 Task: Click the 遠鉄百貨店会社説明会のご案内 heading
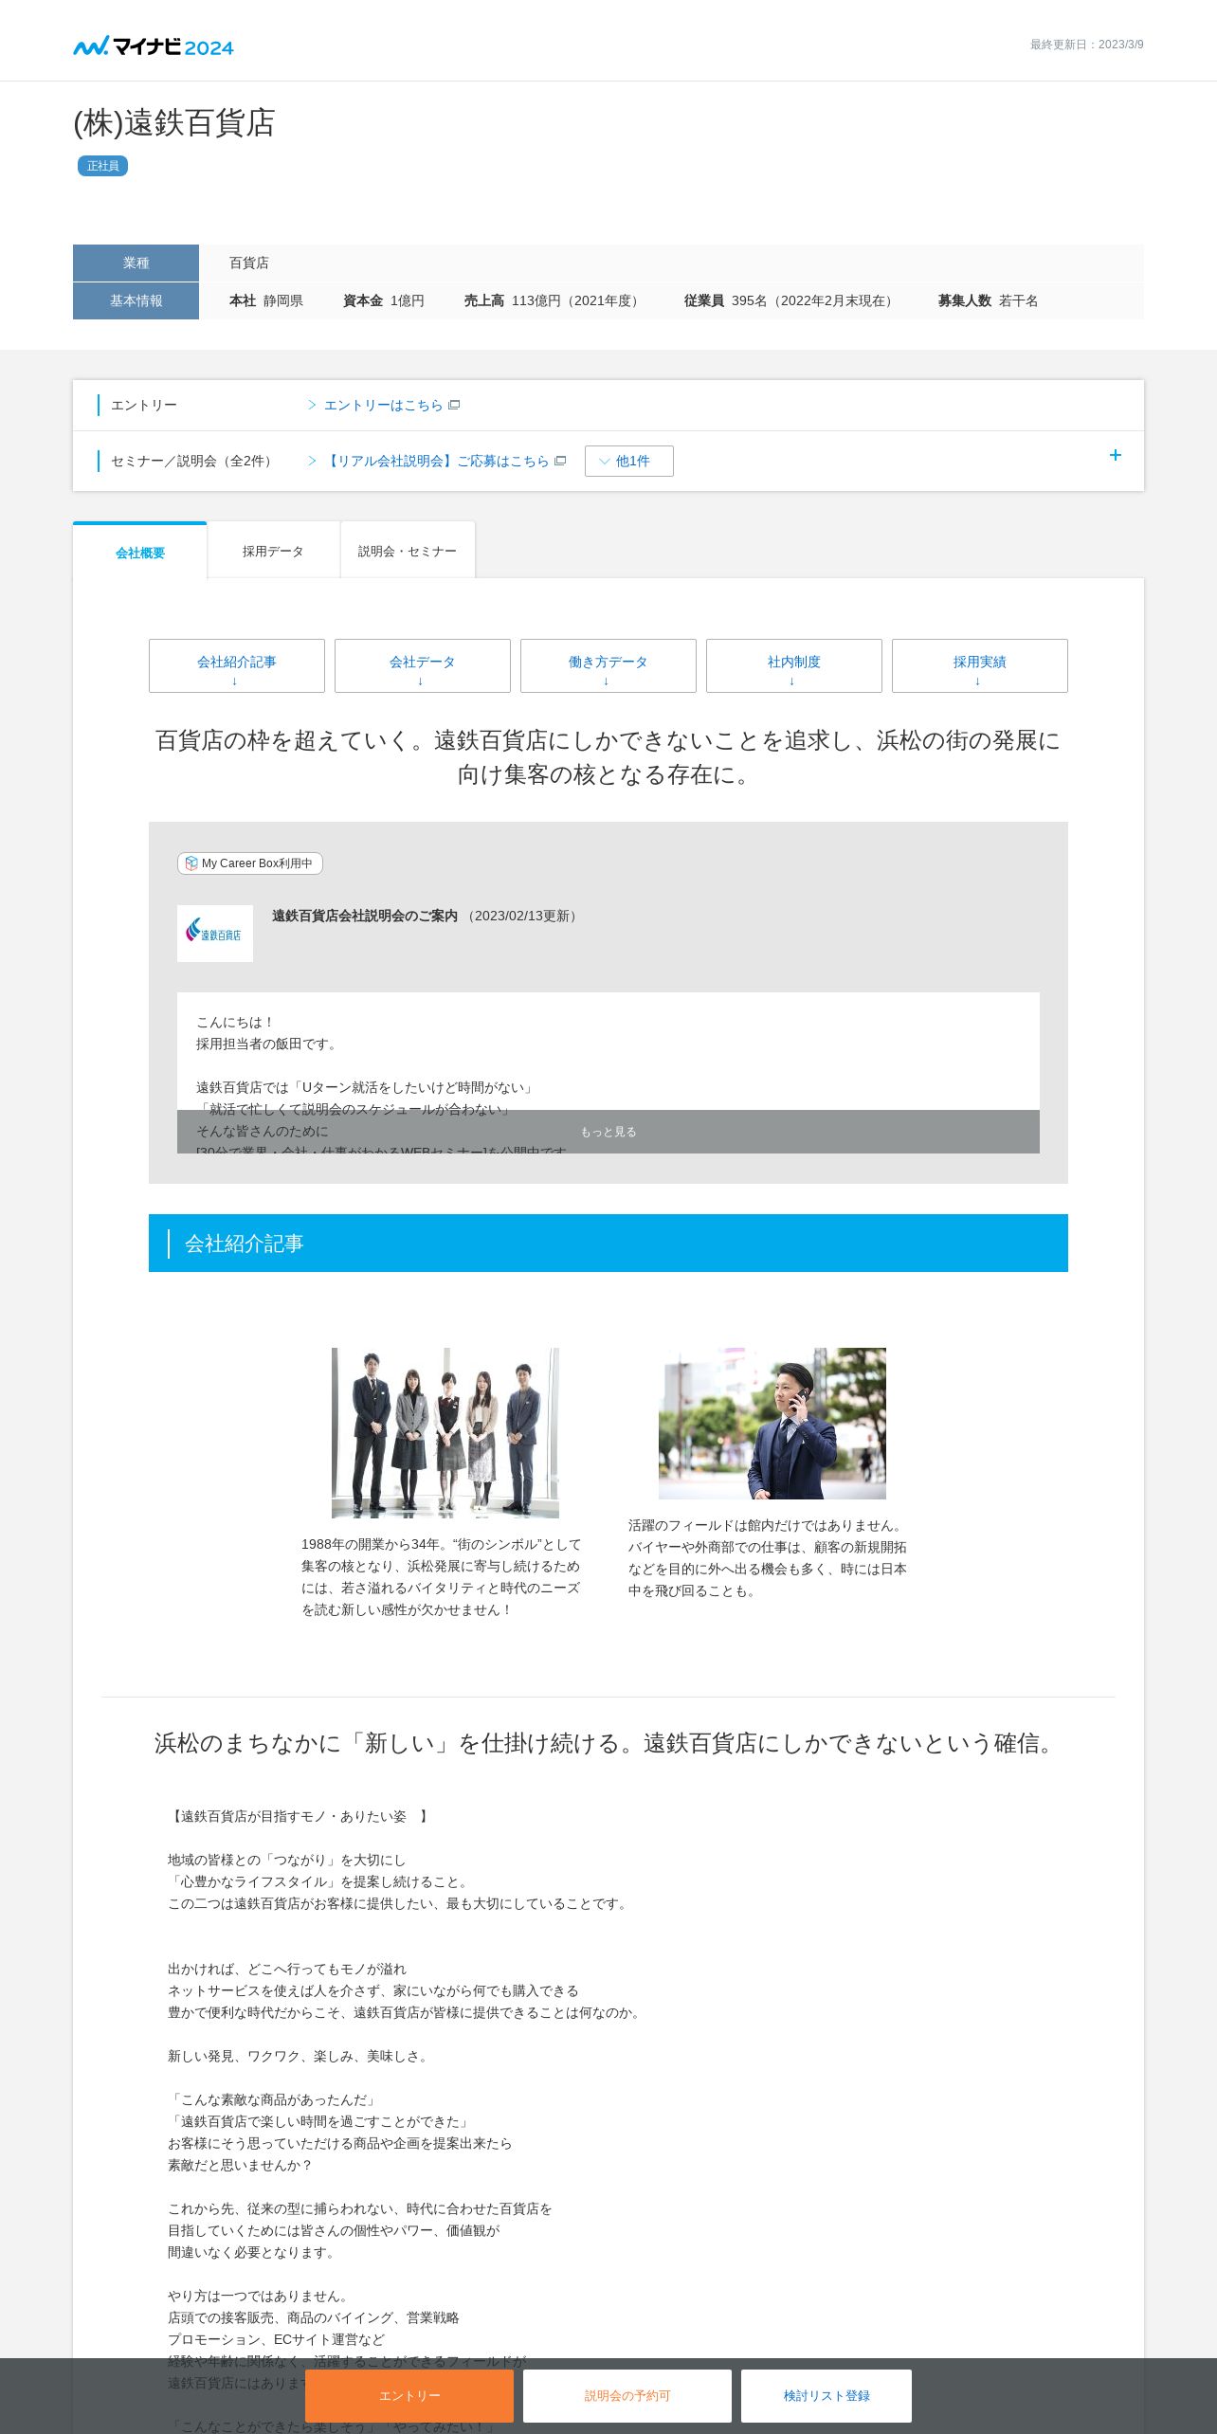pyautogui.click(x=365, y=916)
